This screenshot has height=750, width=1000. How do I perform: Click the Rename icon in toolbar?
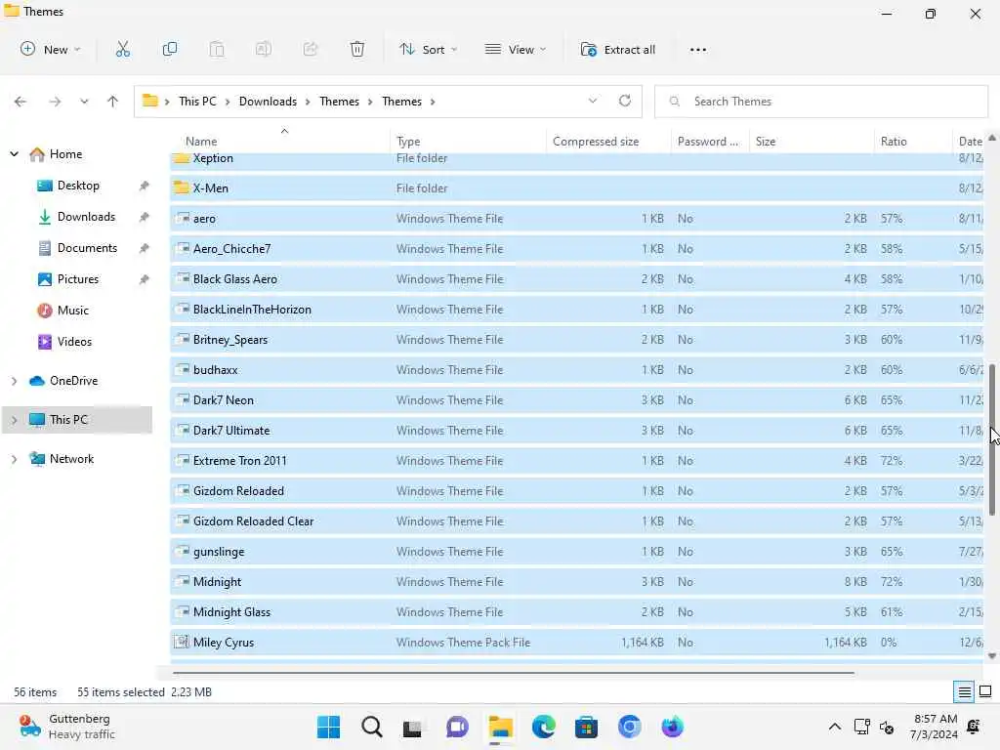point(264,49)
